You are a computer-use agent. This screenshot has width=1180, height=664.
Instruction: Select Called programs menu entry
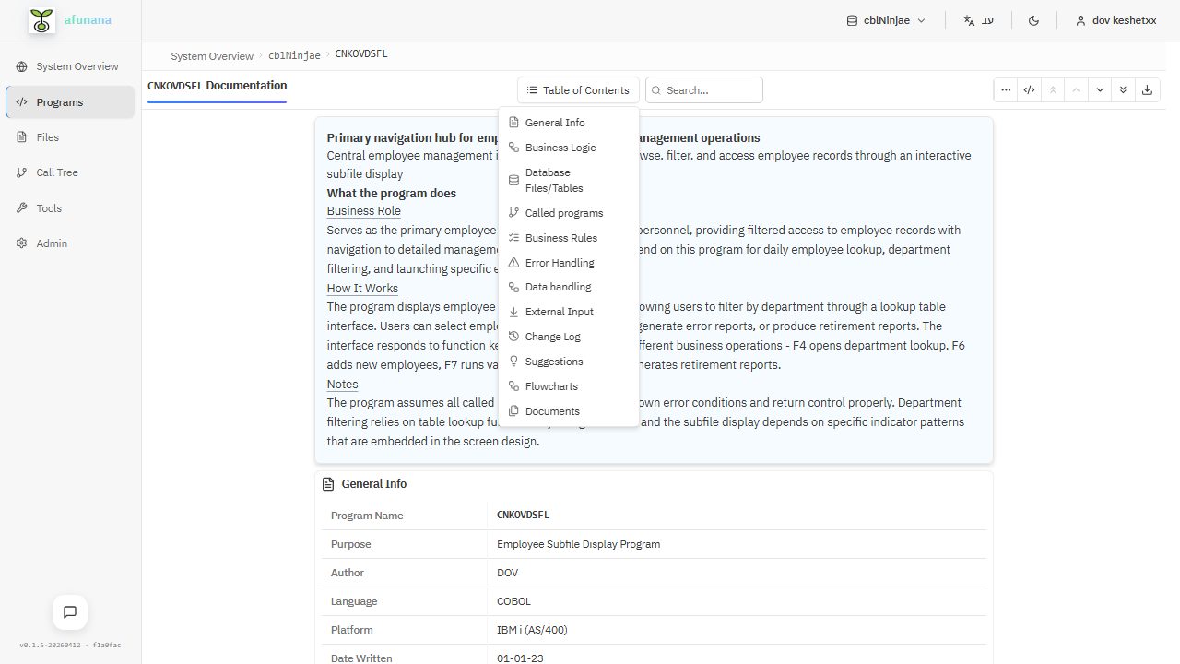(562, 212)
